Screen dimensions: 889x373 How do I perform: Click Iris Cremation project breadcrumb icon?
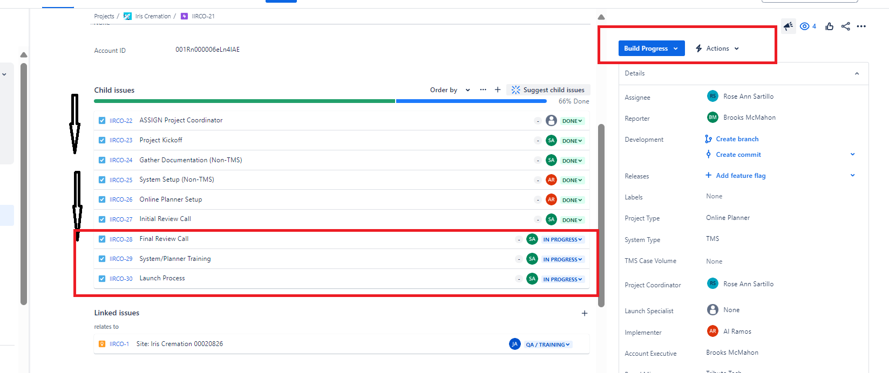(x=127, y=16)
